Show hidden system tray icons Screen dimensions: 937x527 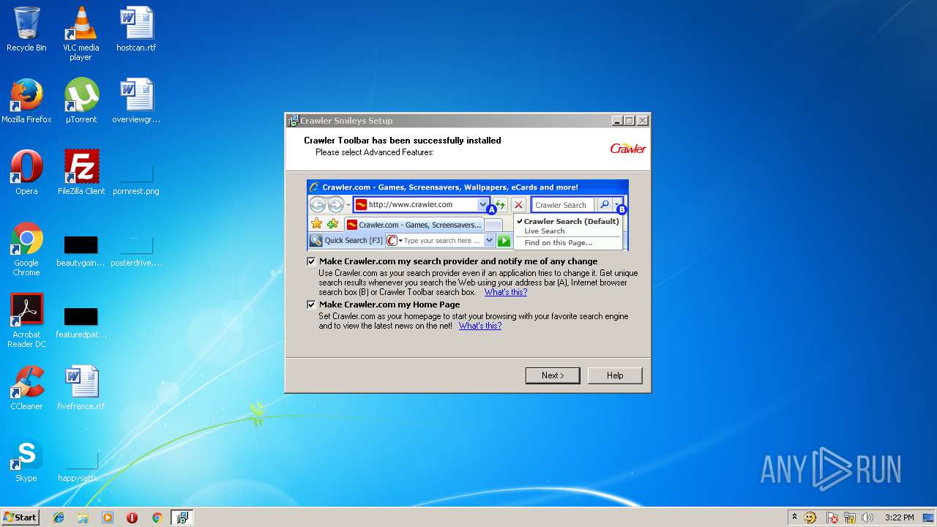(794, 517)
